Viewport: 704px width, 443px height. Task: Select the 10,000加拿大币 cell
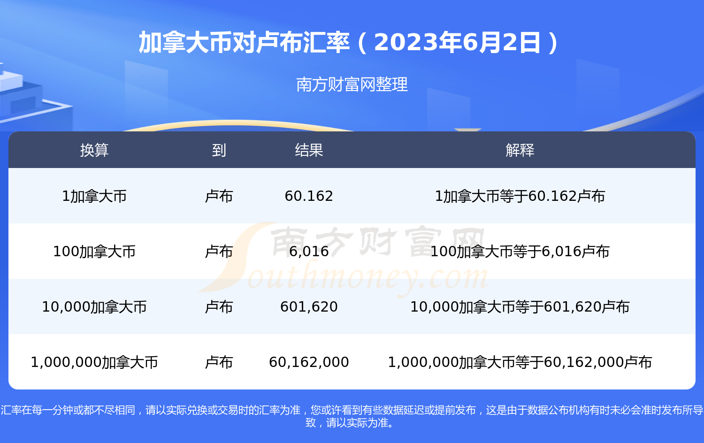(94, 307)
